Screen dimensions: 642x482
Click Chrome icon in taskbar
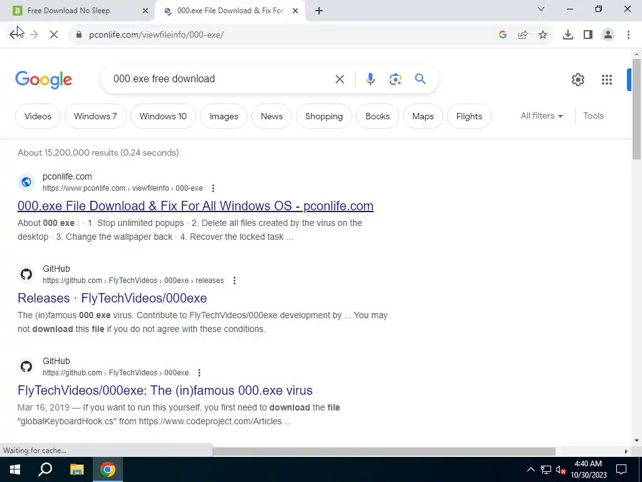(x=108, y=469)
